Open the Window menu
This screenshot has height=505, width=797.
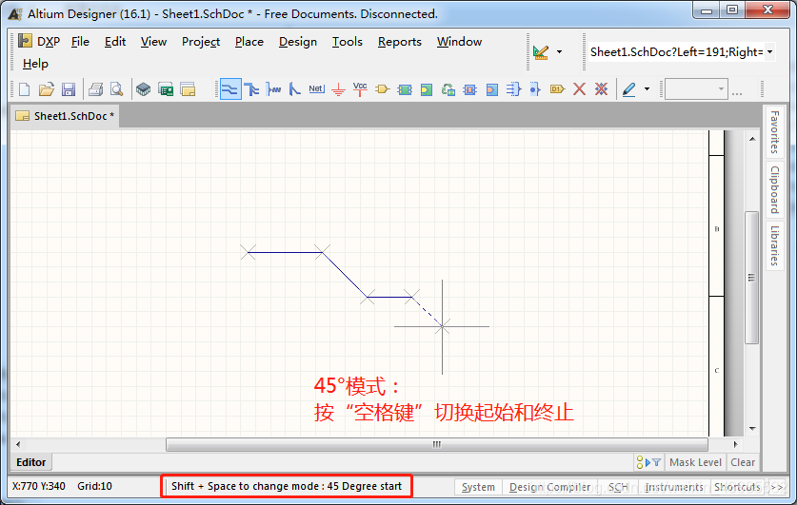[x=460, y=42]
